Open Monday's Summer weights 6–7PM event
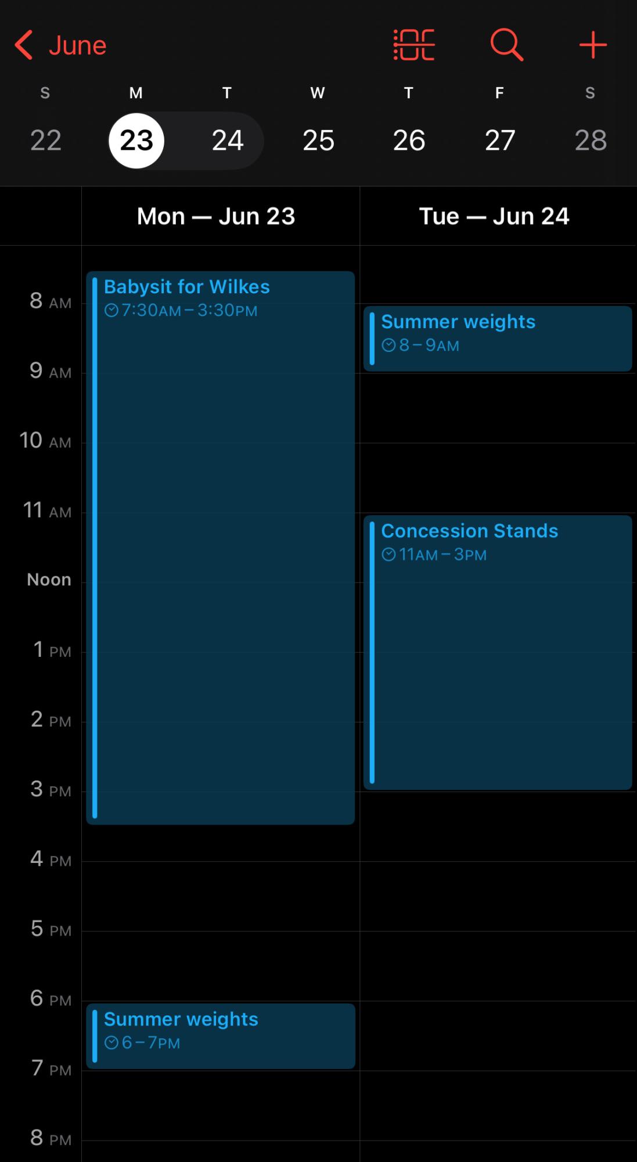Screen dimensions: 637x1162 [221, 1036]
